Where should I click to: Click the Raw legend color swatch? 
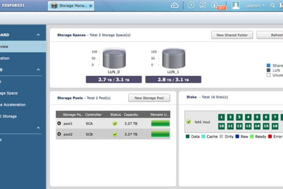tap(238, 136)
